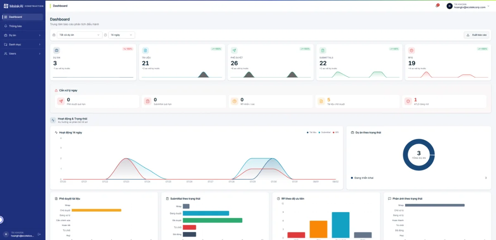Screen dimensions: 496x240
Task: Select Dashboard in the sidebar
Action: point(23,17)
